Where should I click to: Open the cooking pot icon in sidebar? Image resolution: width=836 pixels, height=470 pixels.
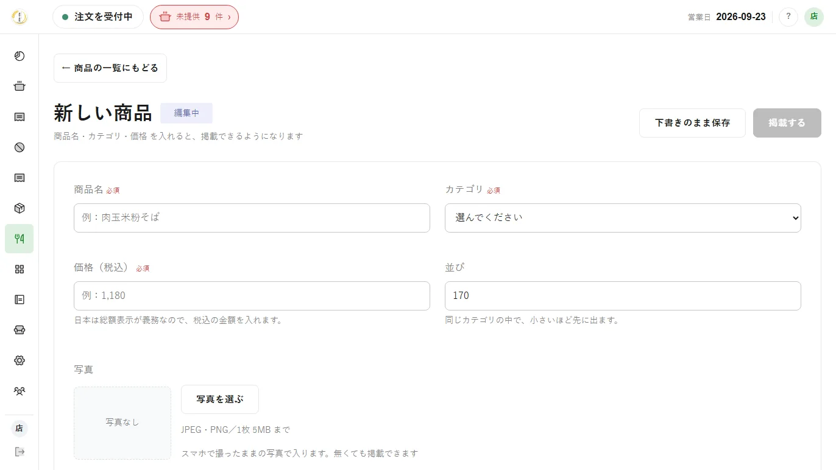point(19,86)
